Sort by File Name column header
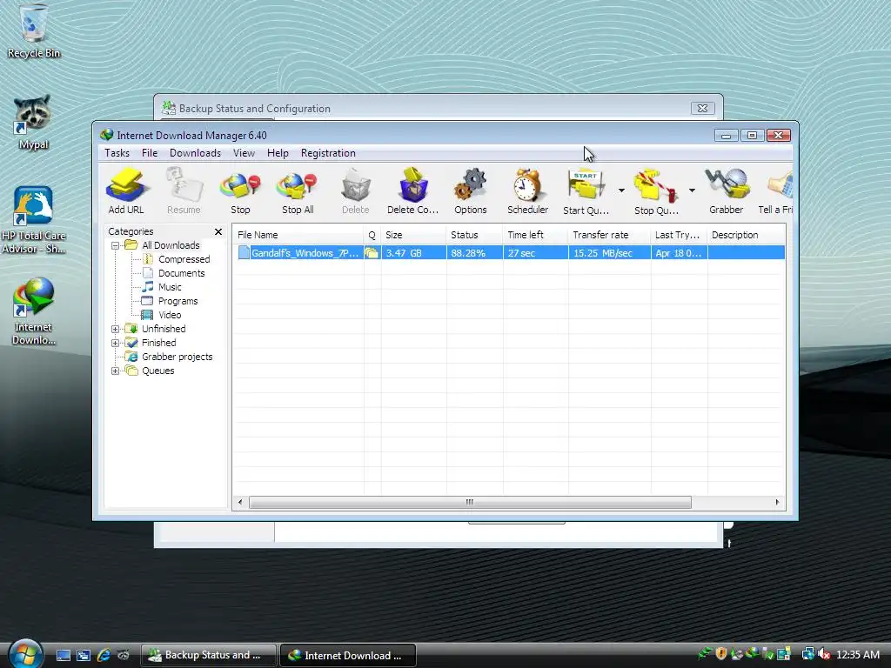891x668 pixels. [x=298, y=235]
